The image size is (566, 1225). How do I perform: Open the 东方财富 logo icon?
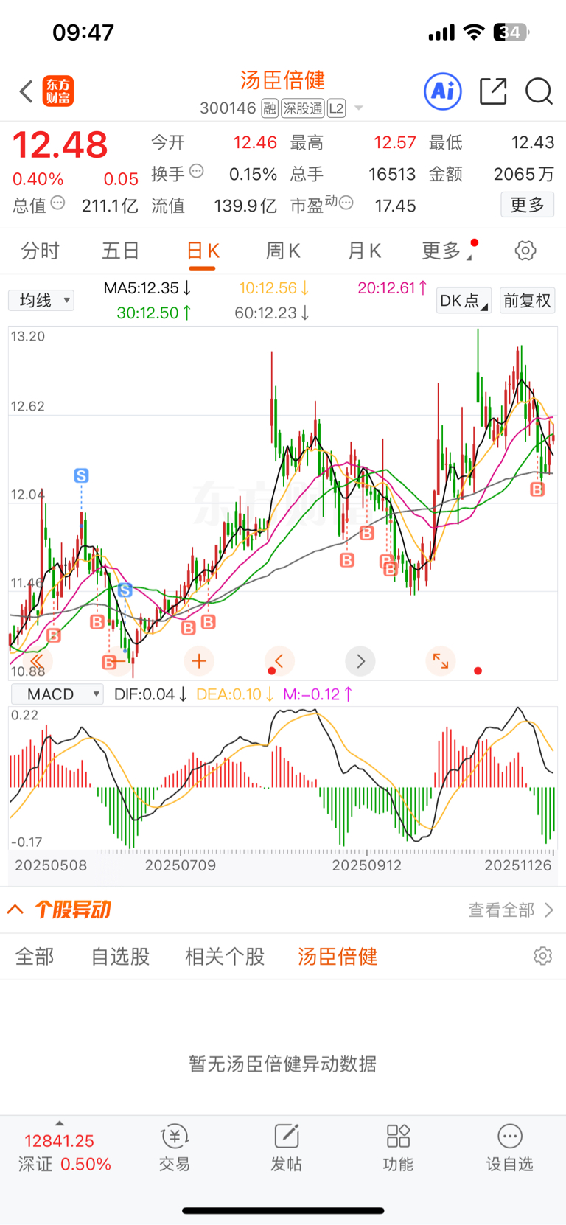click(57, 91)
